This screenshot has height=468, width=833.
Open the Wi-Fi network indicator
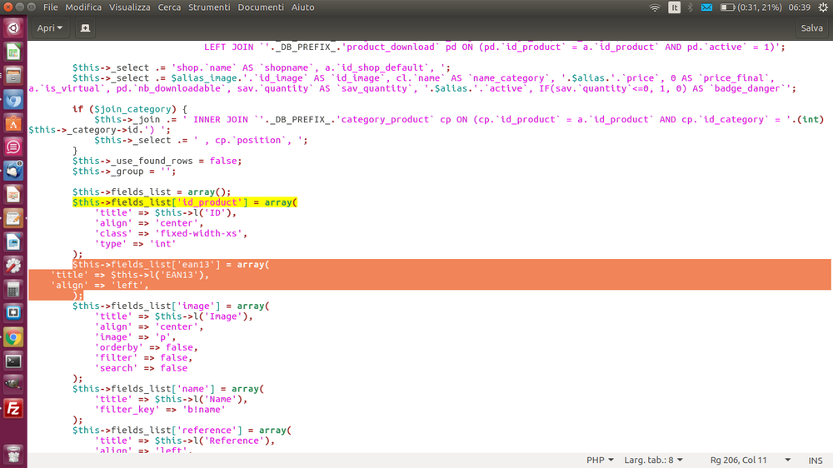coord(655,7)
